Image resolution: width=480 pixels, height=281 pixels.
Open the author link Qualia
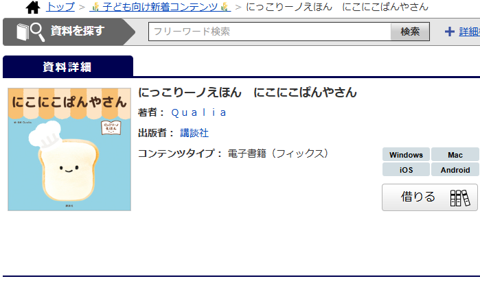(x=198, y=112)
